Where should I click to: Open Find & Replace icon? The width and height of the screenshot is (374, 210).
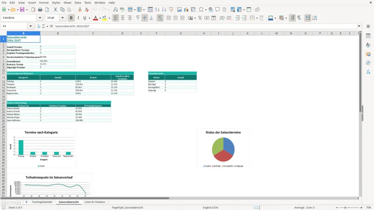point(115,9)
